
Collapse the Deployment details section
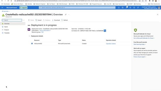tap(29, 36)
